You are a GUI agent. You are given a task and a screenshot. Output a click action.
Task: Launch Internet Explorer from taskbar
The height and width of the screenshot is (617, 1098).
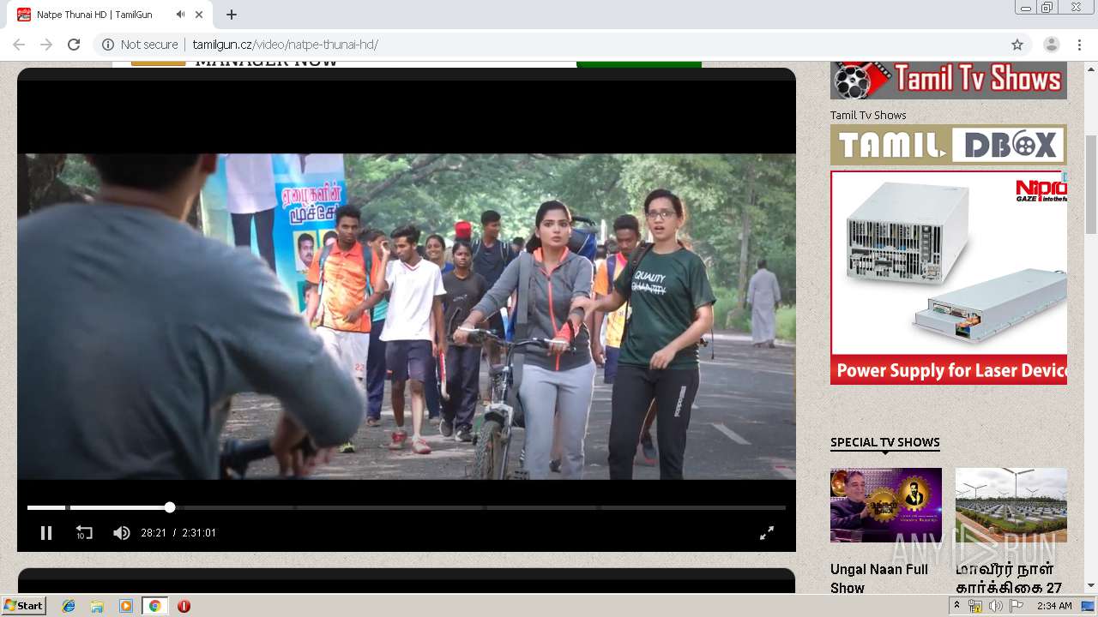click(69, 606)
